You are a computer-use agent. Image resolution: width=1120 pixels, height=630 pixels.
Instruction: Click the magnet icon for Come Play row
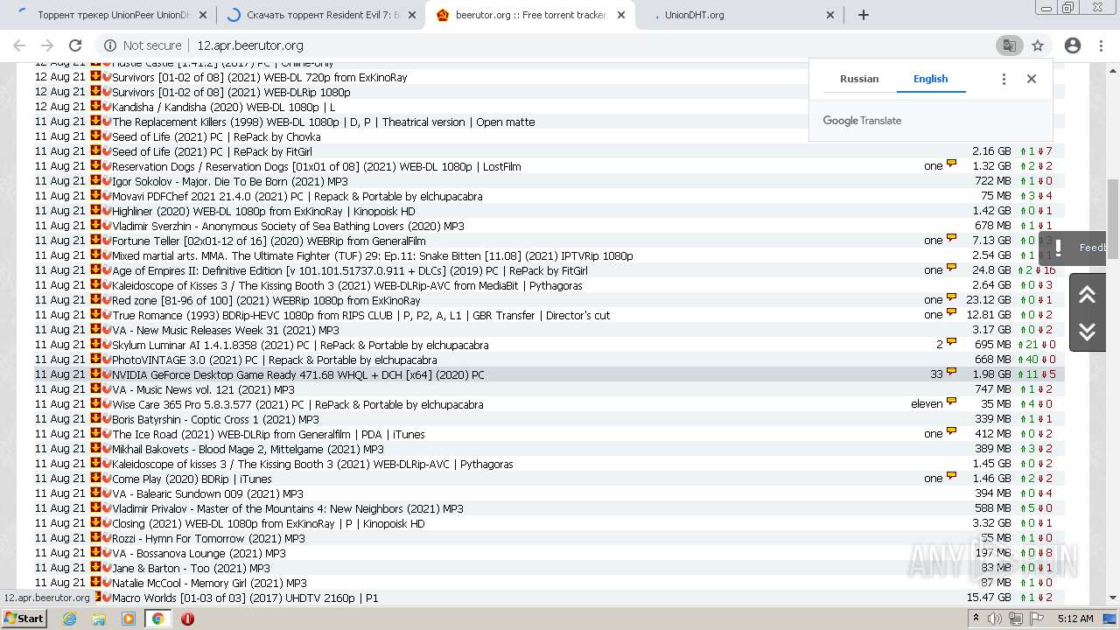point(107,478)
